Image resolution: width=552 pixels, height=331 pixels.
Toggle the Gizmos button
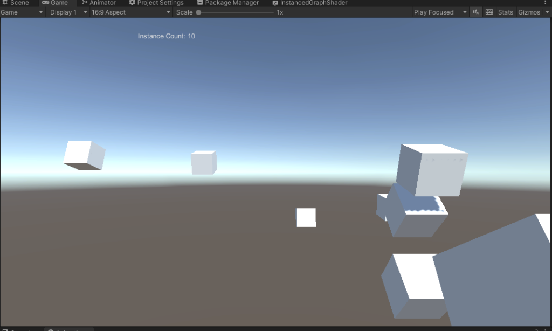pos(529,12)
